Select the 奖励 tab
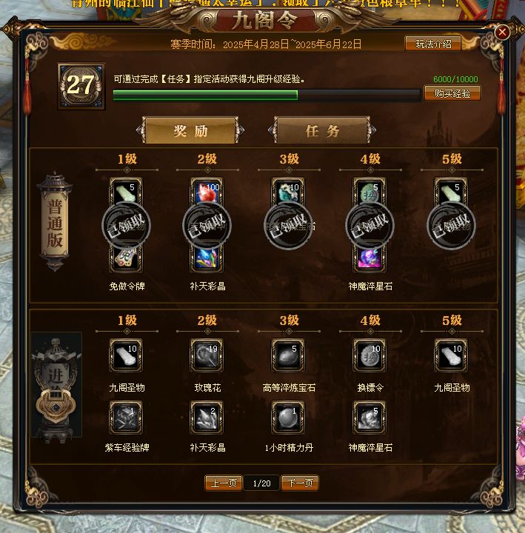This screenshot has width=525, height=533. coord(190,131)
